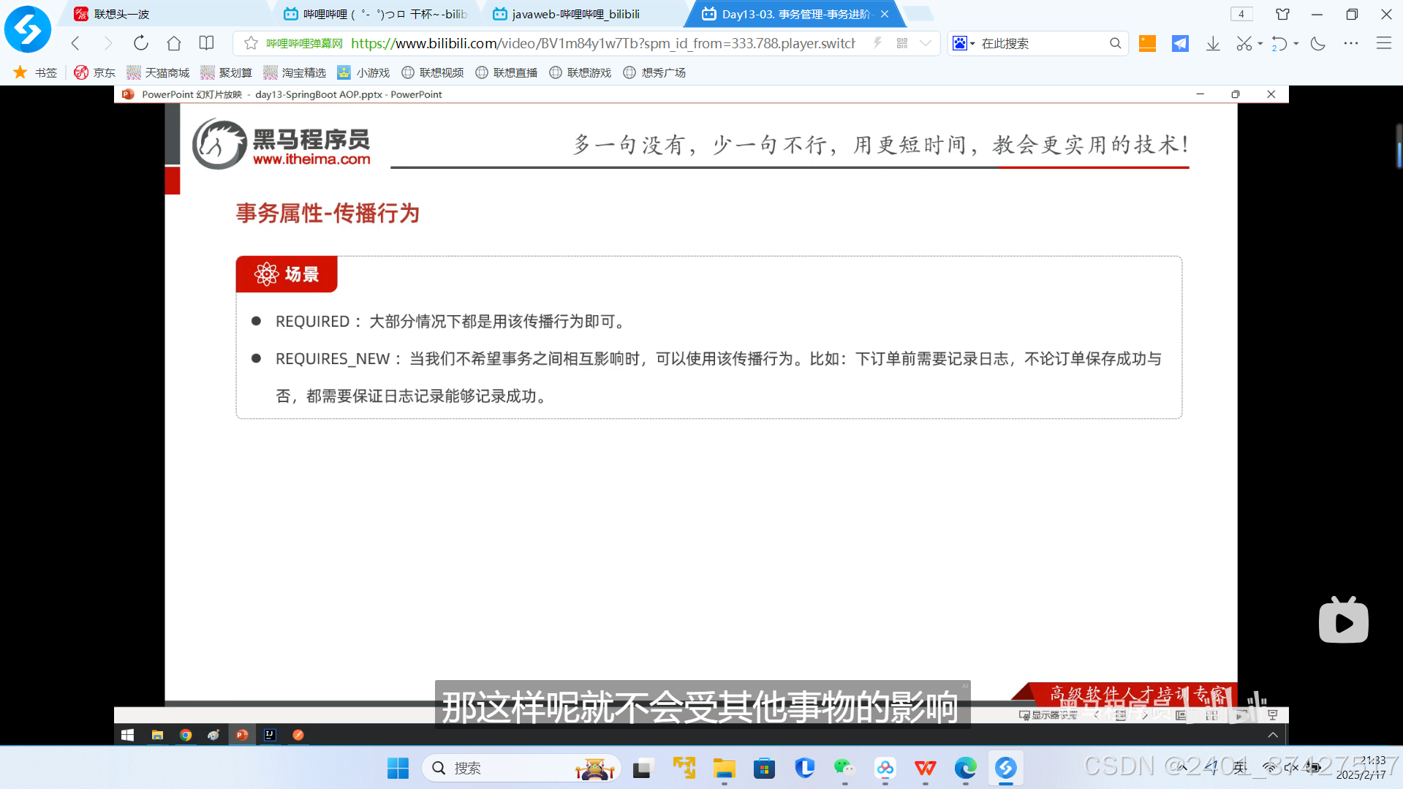The width and height of the screenshot is (1403, 789).
Task: Close the Day13-03 事务管理 tab
Action: (885, 14)
